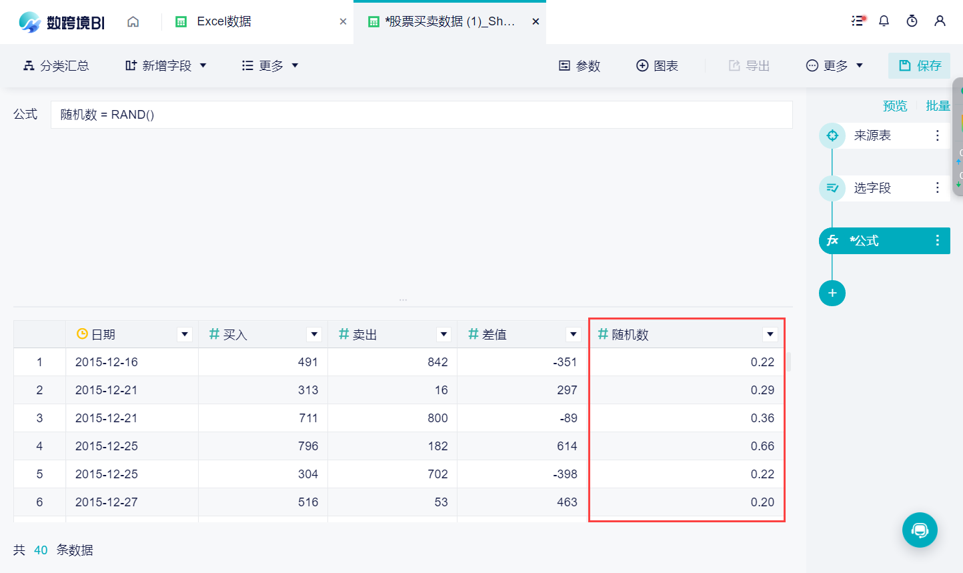
Task: Click 批量 link
Action: click(938, 106)
